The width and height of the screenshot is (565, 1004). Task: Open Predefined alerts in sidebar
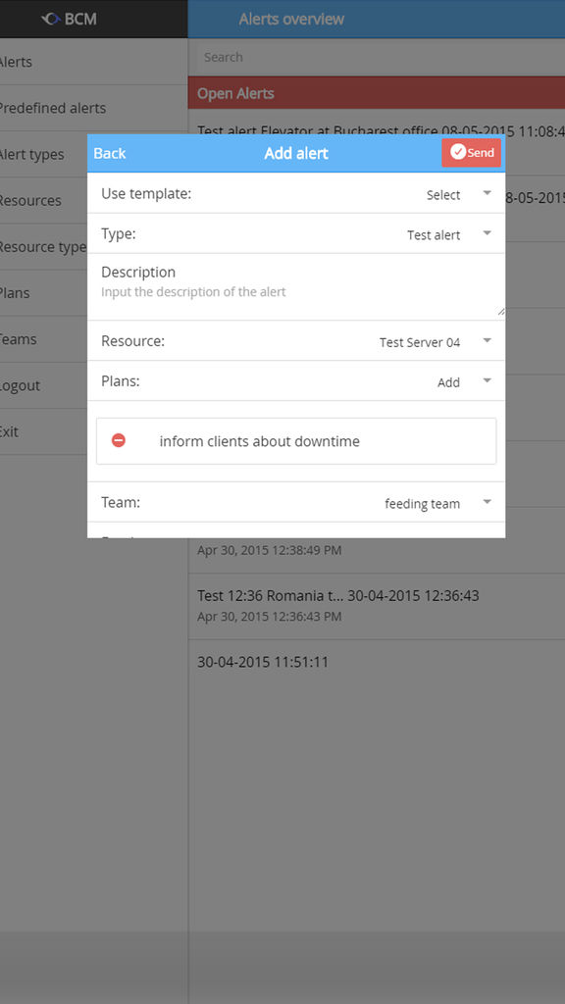[53, 108]
